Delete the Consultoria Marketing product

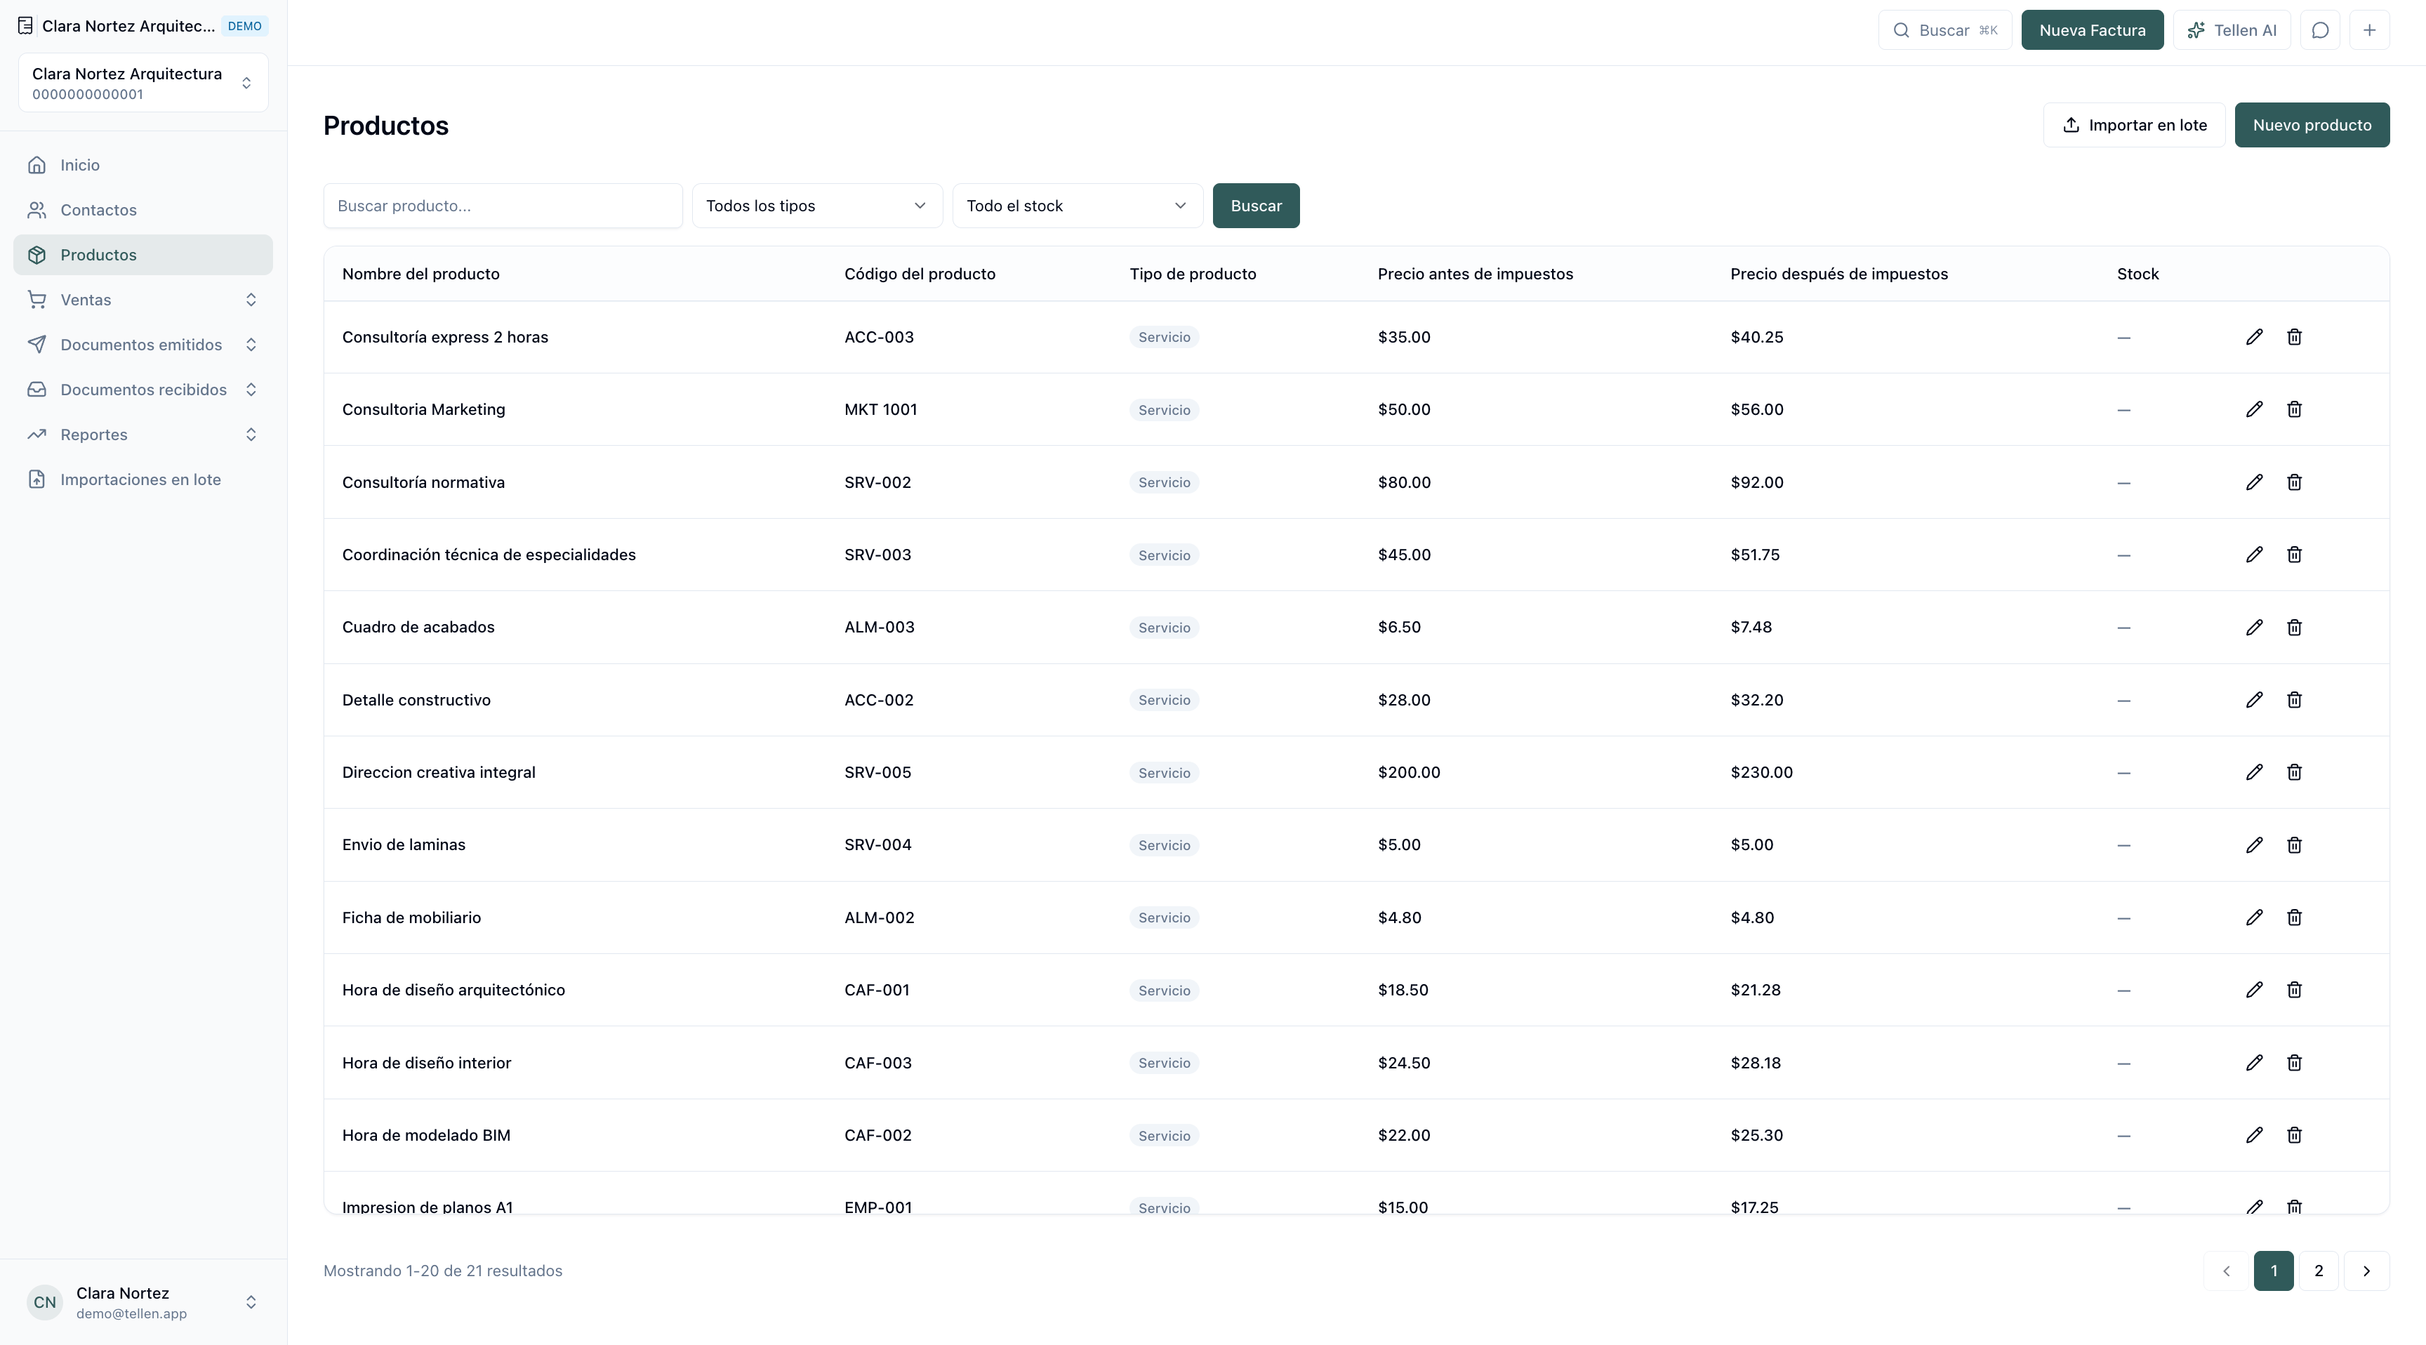2294,410
